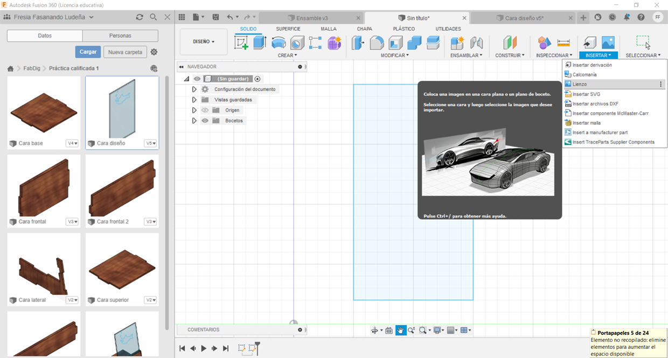Image resolution: width=668 pixels, height=358 pixels.
Task: Select the Extrude tool in toolbar
Action: click(260, 43)
